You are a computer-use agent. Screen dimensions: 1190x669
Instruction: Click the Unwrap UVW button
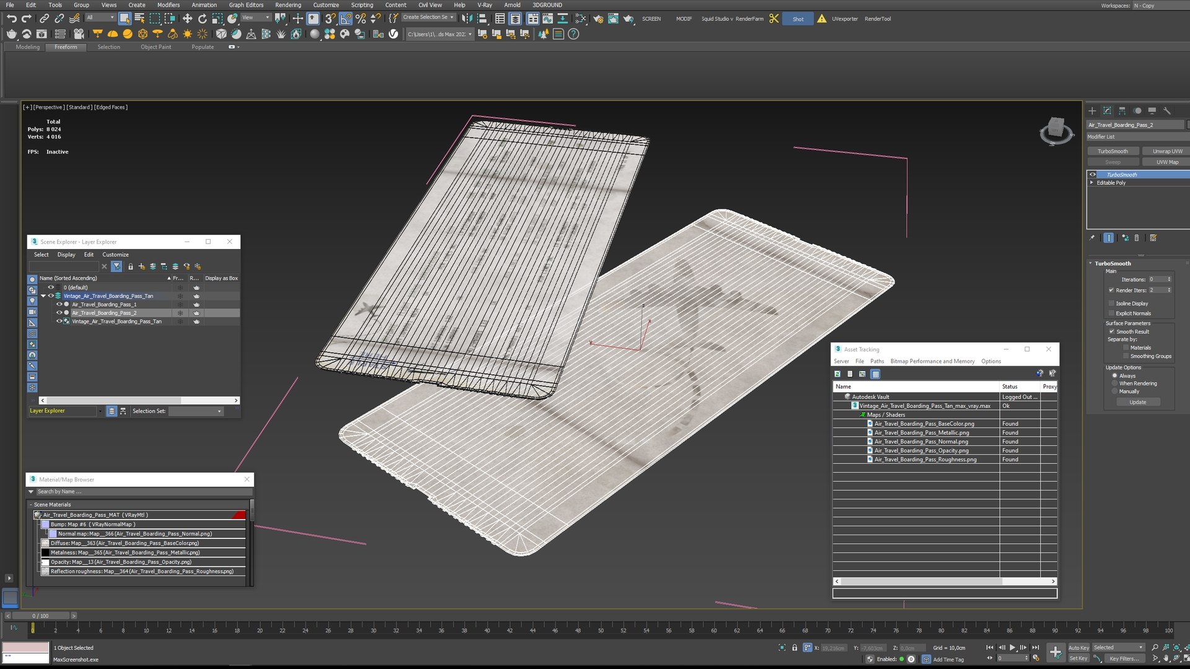click(1167, 151)
